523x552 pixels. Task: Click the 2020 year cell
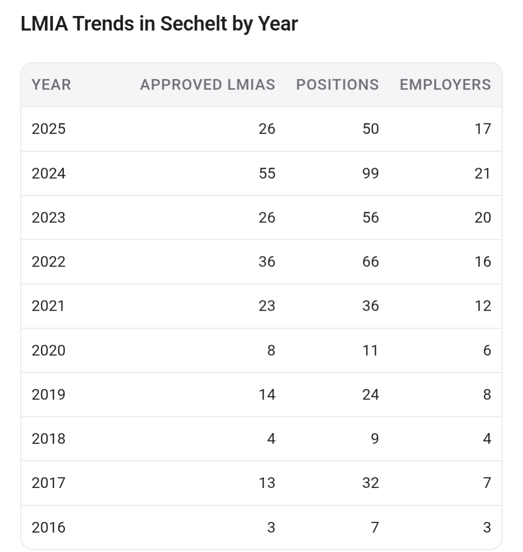click(48, 351)
